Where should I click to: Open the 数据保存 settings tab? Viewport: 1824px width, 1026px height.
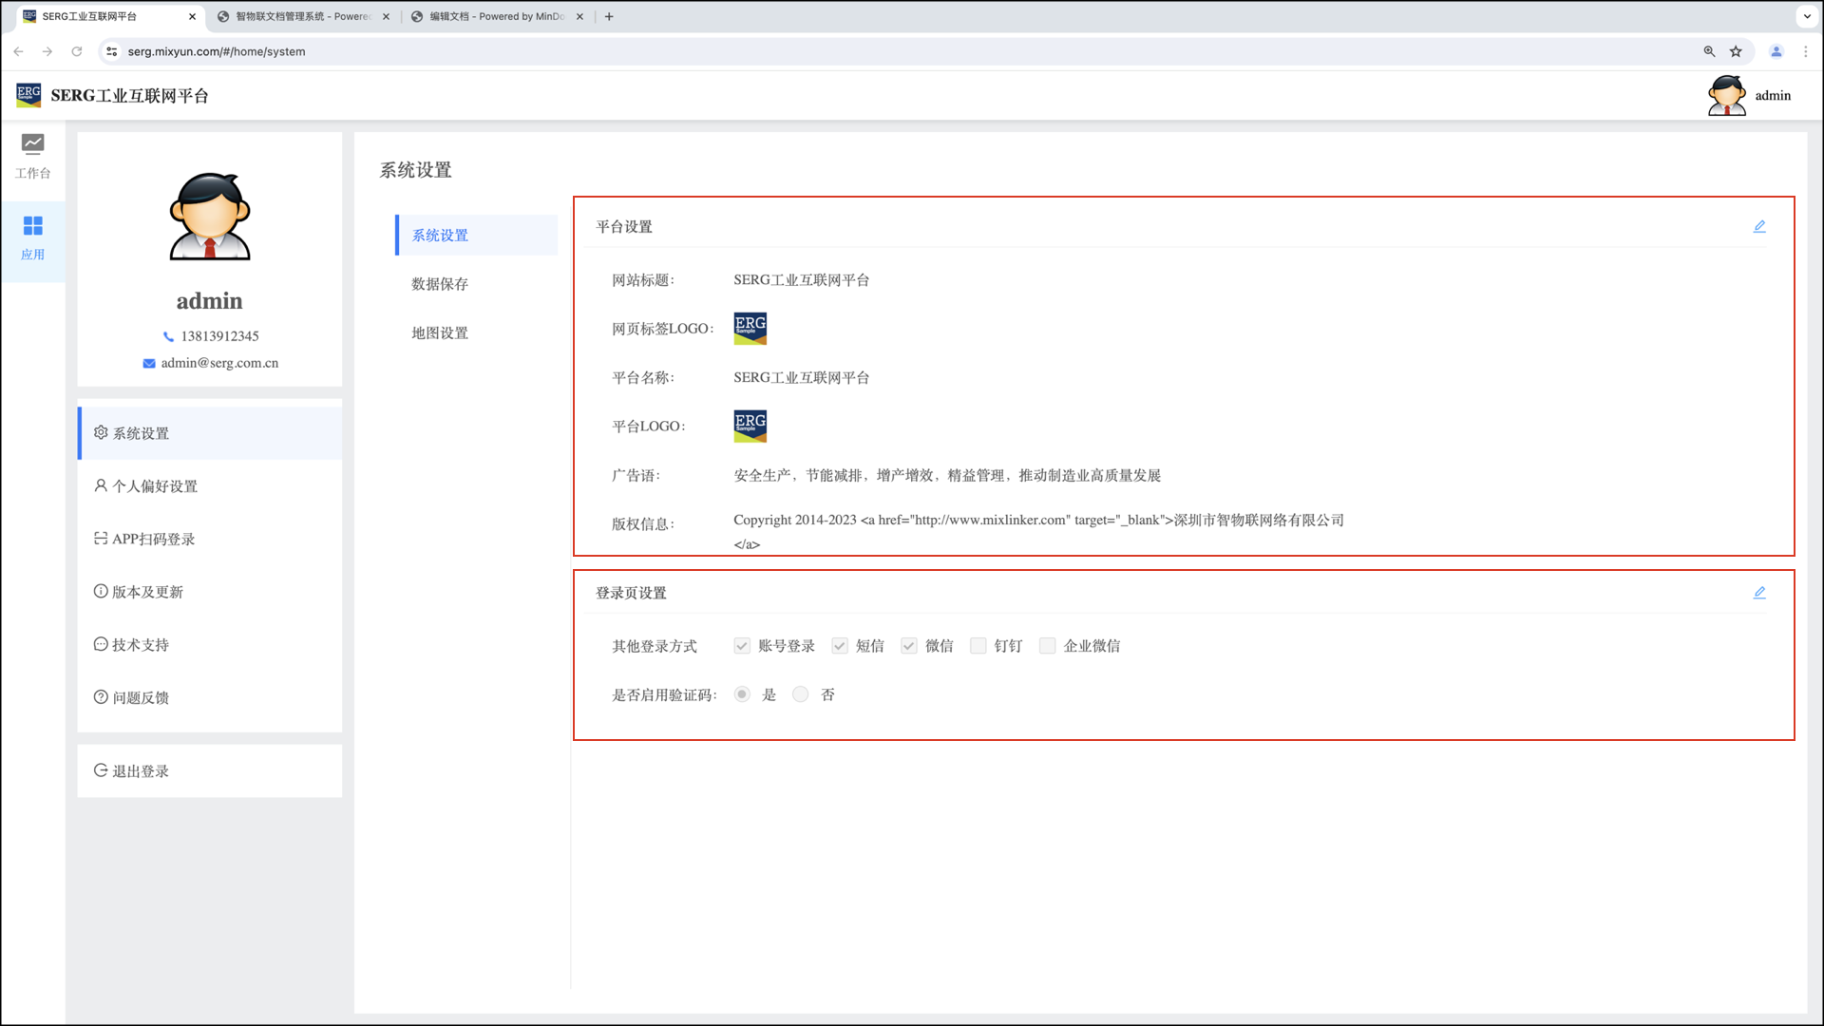440,284
